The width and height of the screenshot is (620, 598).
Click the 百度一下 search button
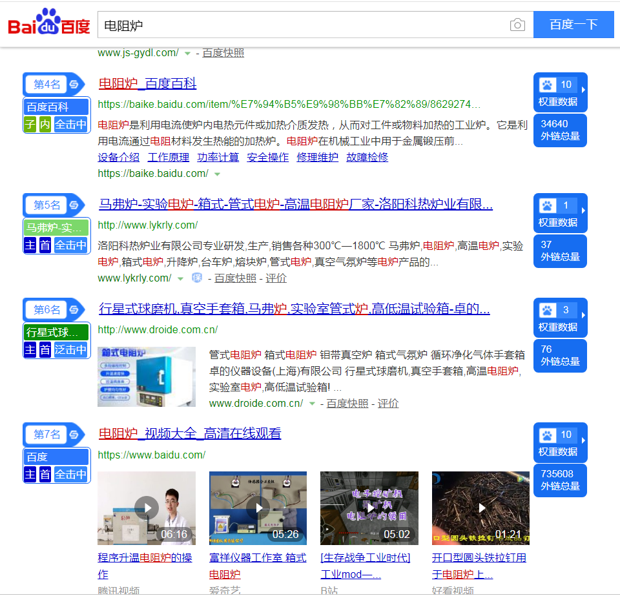tap(573, 25)
